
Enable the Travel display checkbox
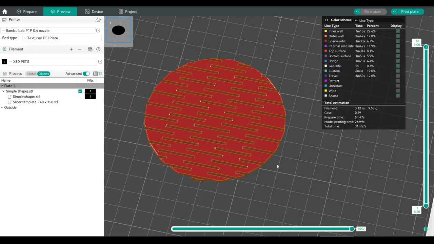pos(398,76)
